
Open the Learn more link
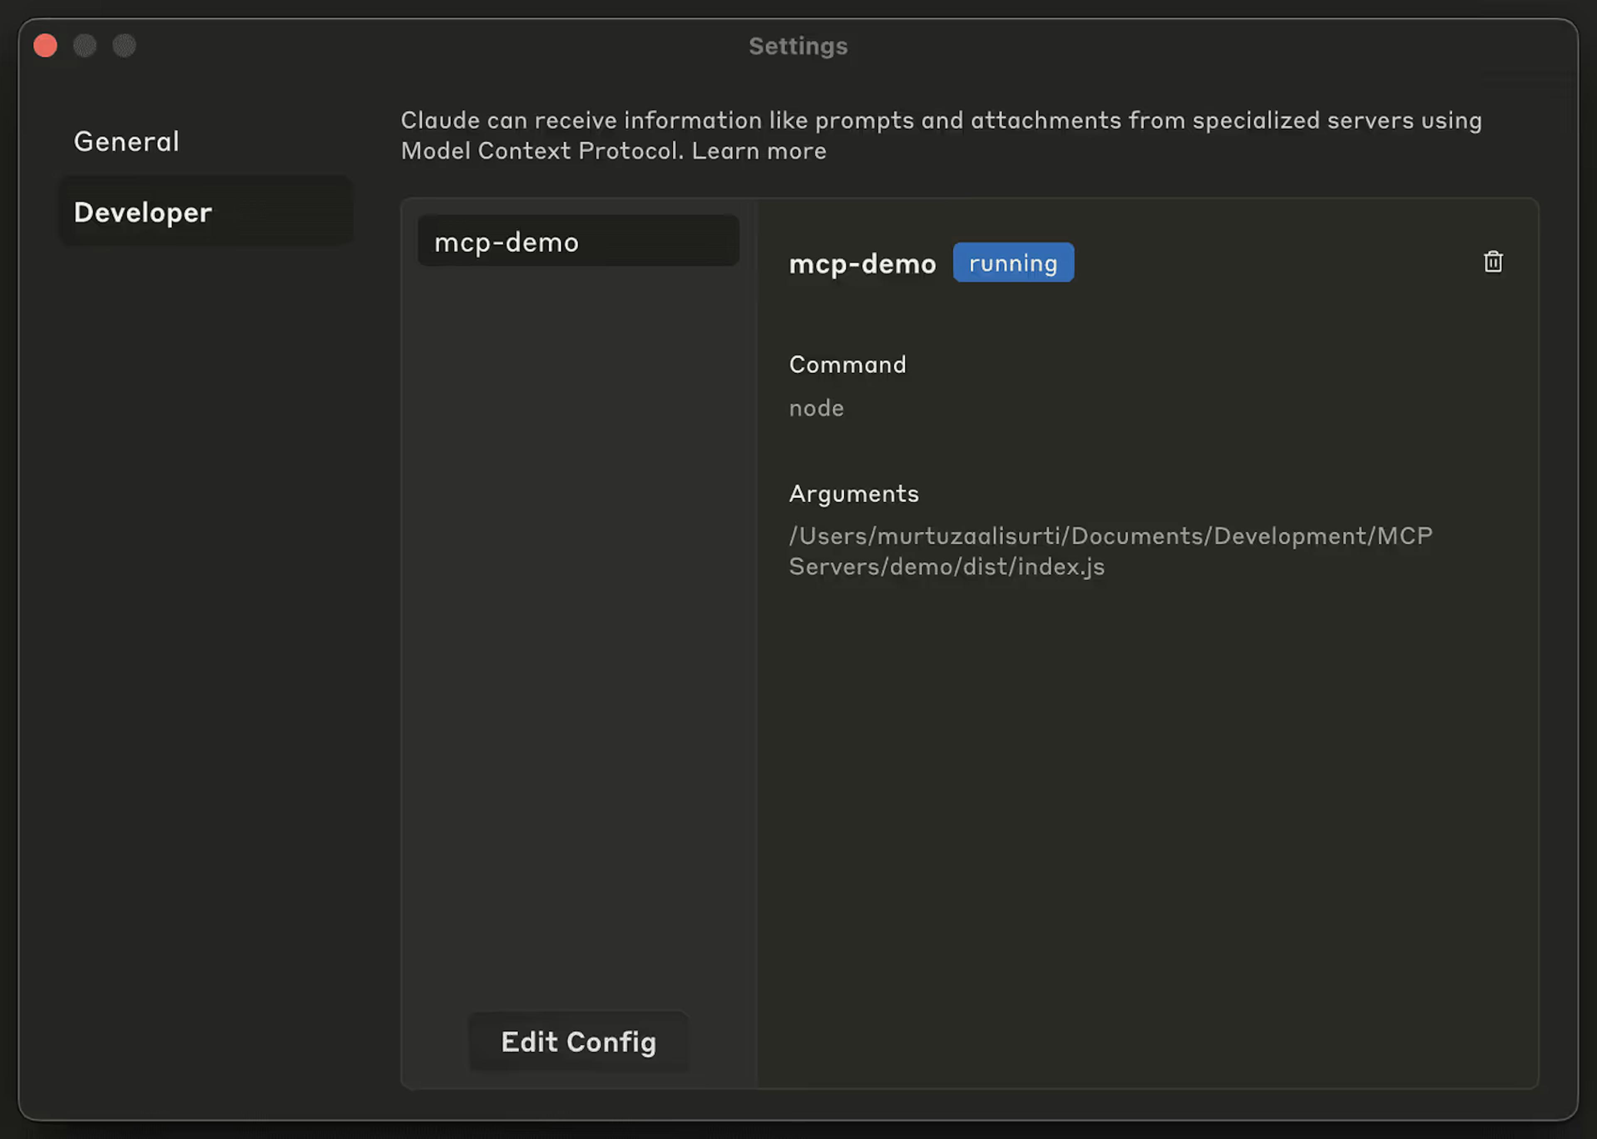759,151
